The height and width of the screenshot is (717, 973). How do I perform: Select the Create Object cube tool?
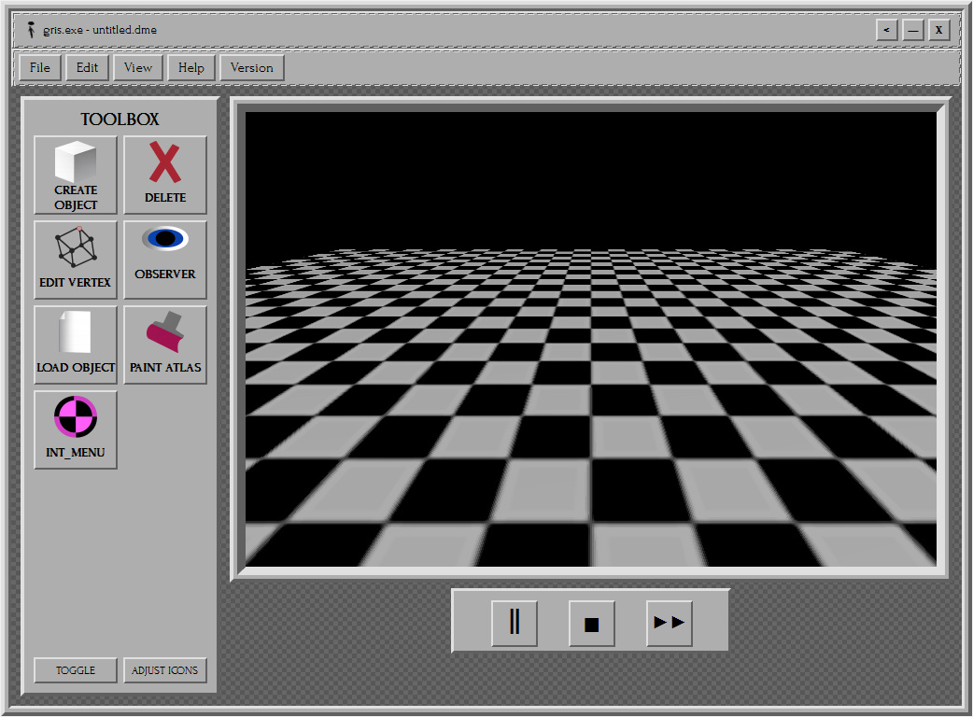coord(76,175)
